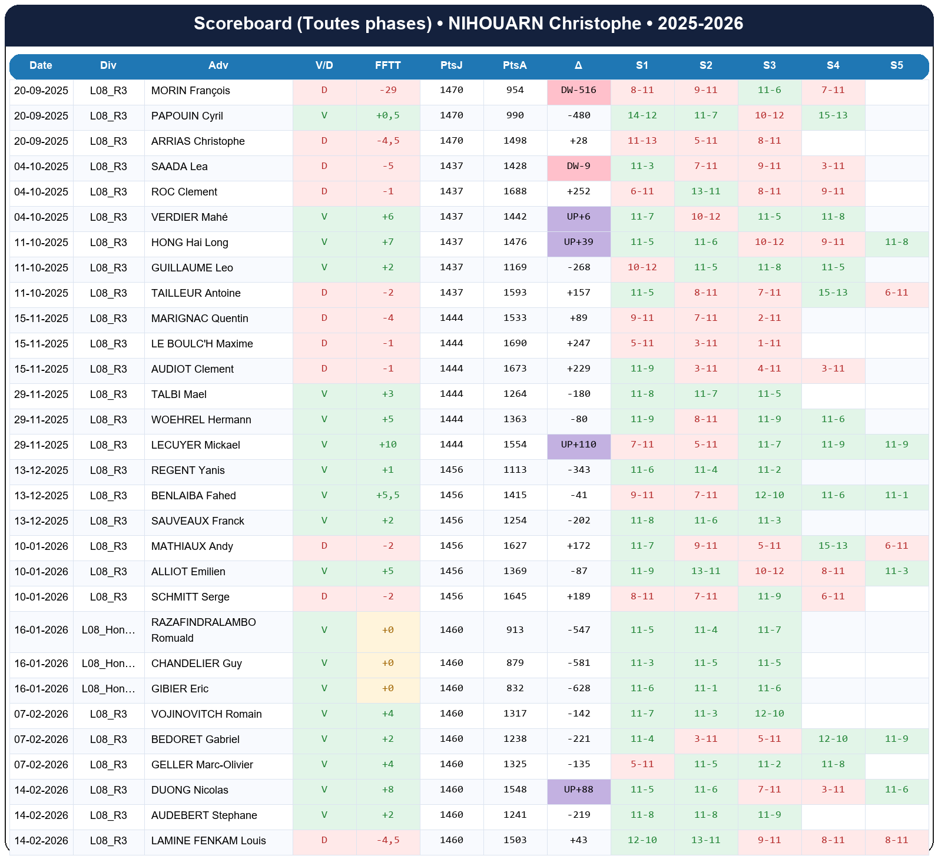Click the pink DW-516 delta badge
938x859 pixels.
coord(578,91)
